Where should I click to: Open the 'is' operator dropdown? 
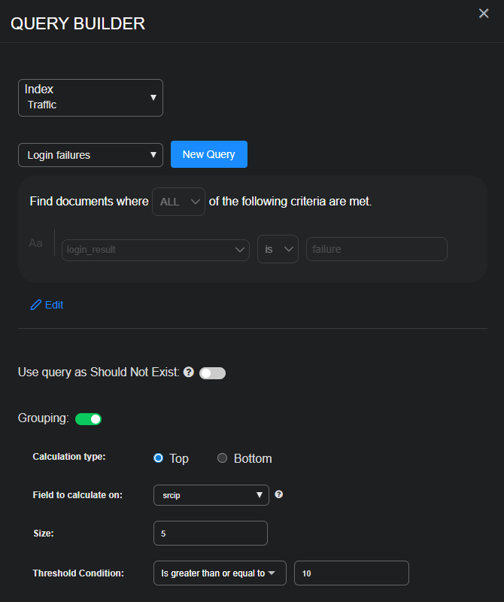[278, 249]
